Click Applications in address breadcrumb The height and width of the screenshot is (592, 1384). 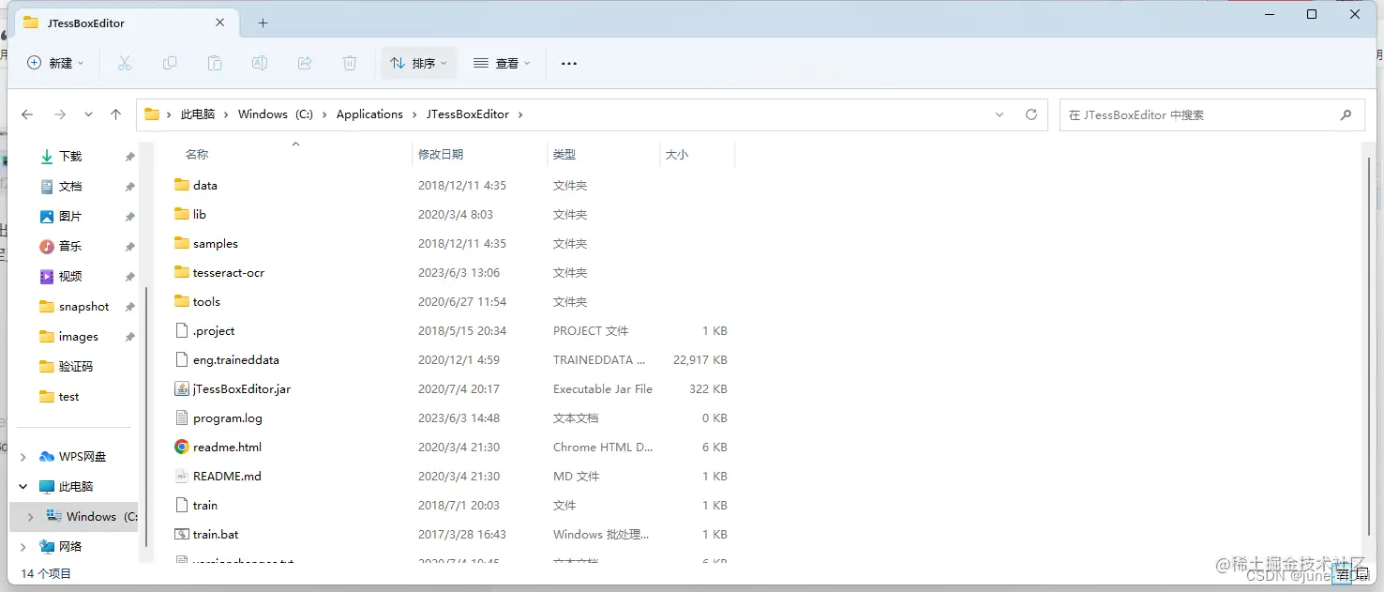coord(369,114)
